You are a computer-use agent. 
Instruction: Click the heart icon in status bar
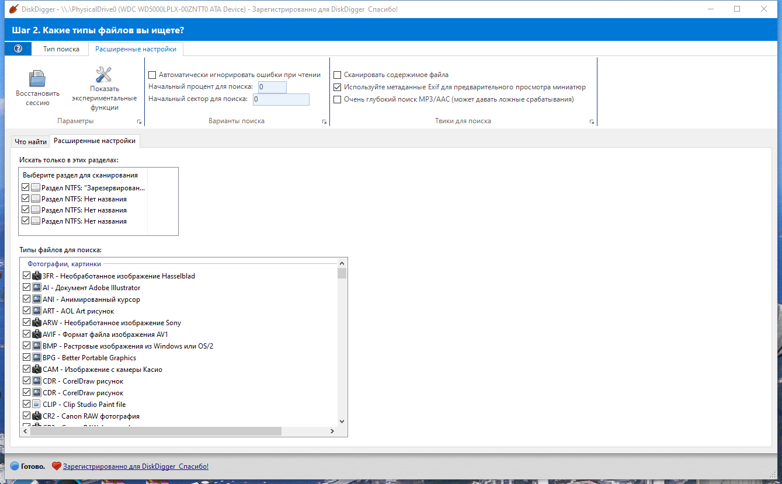(x=57, y=466)
